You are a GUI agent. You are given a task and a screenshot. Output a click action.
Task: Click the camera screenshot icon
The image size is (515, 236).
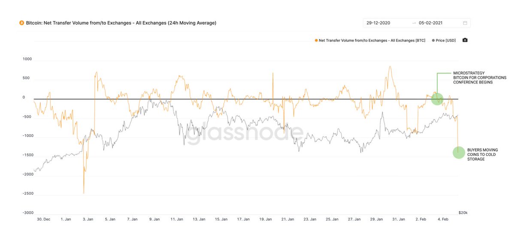(x=465, y=40)
